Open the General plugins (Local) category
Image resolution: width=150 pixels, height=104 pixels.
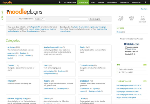pos(17,98)
